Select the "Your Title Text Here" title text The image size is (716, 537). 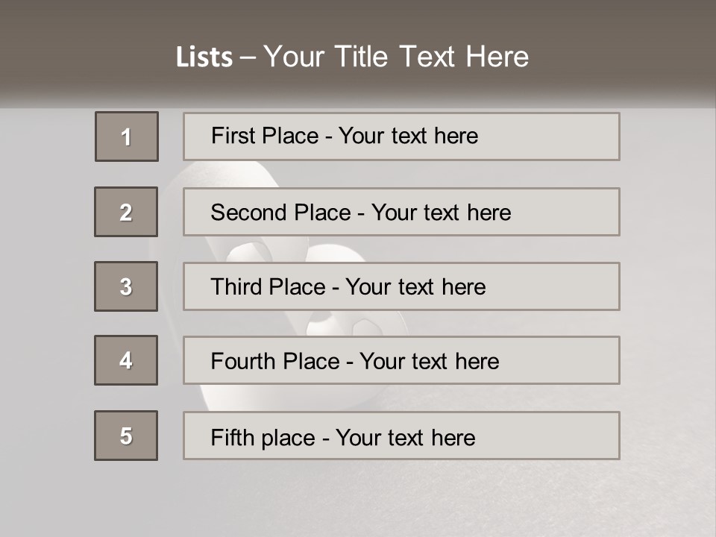[x=396, y=57]
